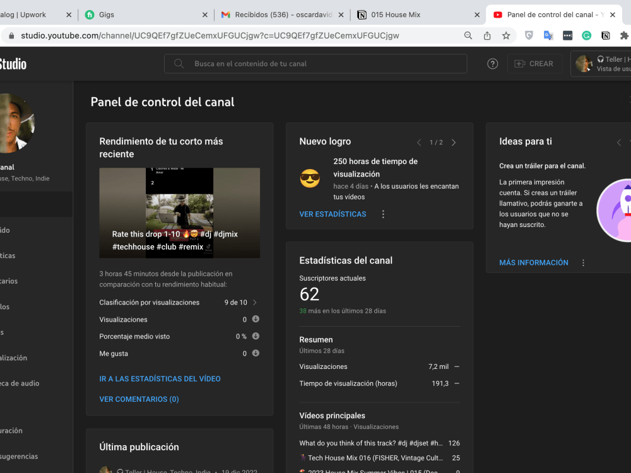Image resolution: width=631 pixels, height=473 pixels.
Task: Open the latest short video thumbnail
Action: click(179, 213)
